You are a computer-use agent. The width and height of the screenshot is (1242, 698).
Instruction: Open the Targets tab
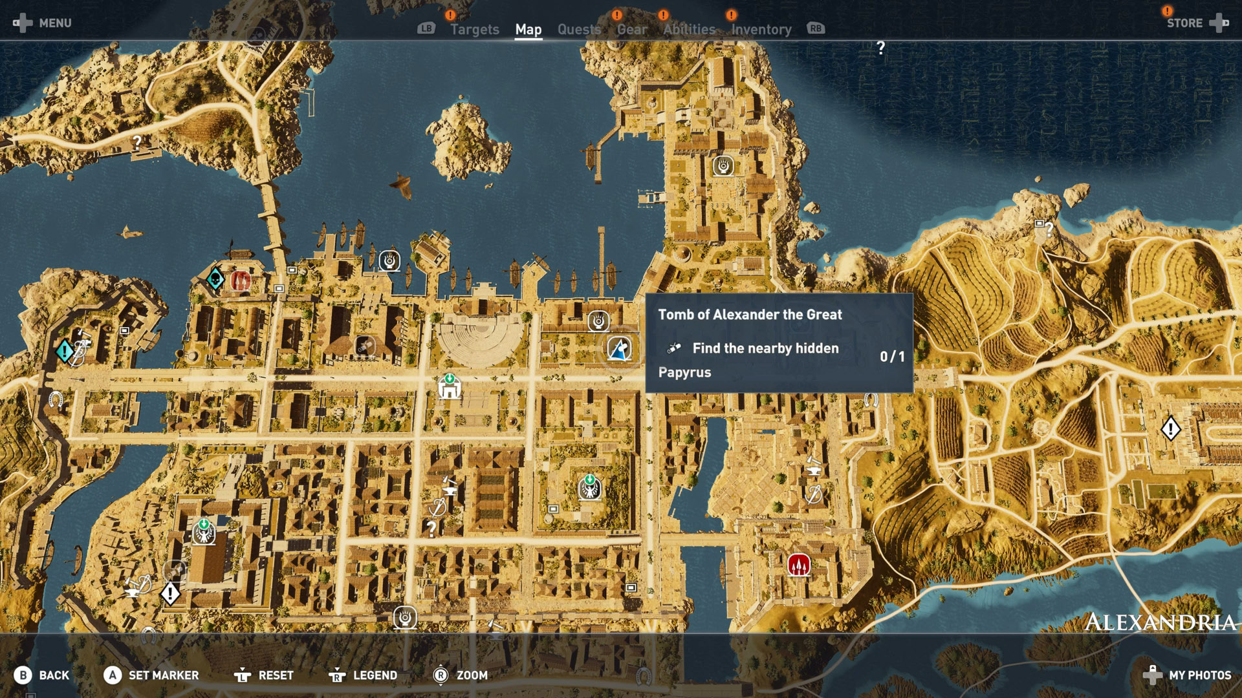click(475, 29)
